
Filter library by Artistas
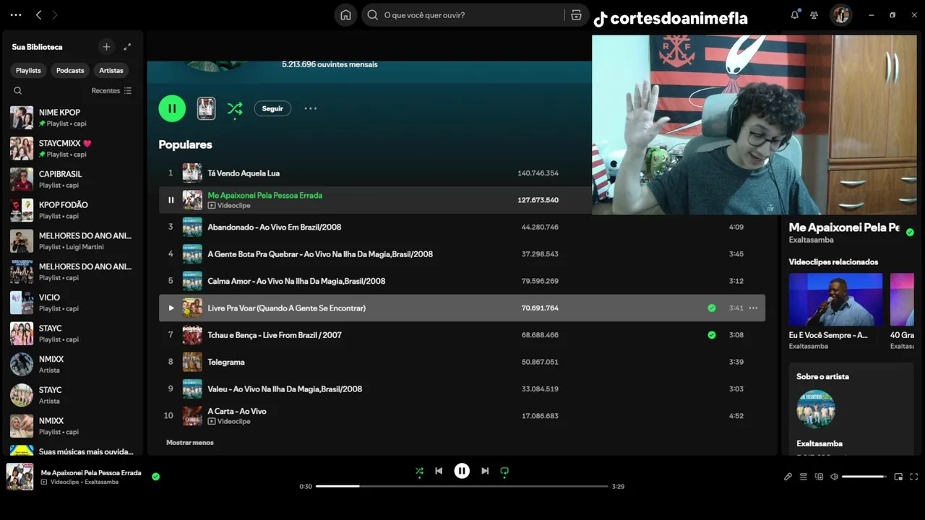[111, 70]
